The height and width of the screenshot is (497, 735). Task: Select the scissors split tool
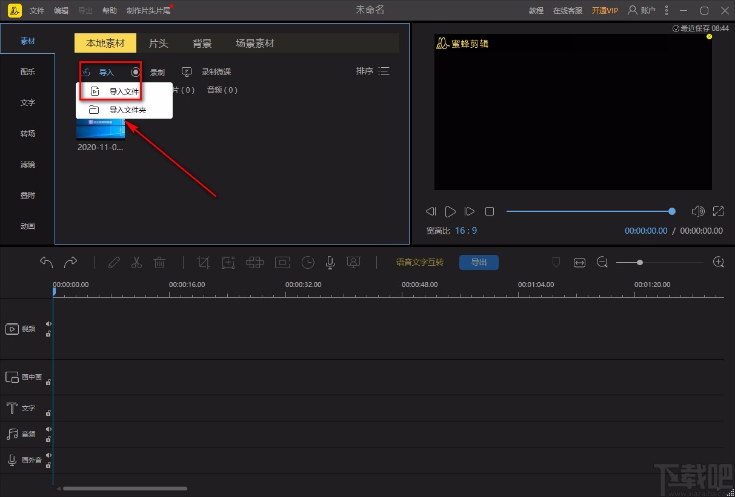[136, 262]
